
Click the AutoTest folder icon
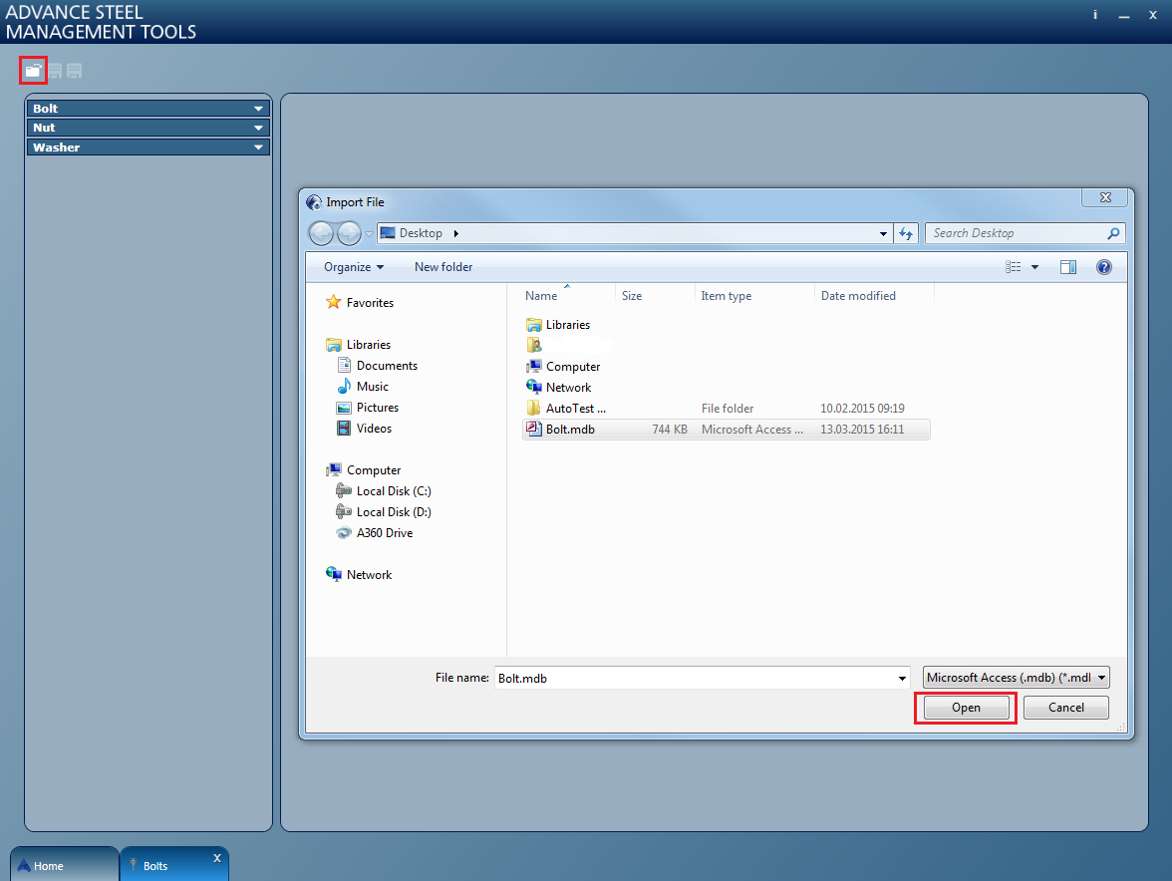pos(534,408)
